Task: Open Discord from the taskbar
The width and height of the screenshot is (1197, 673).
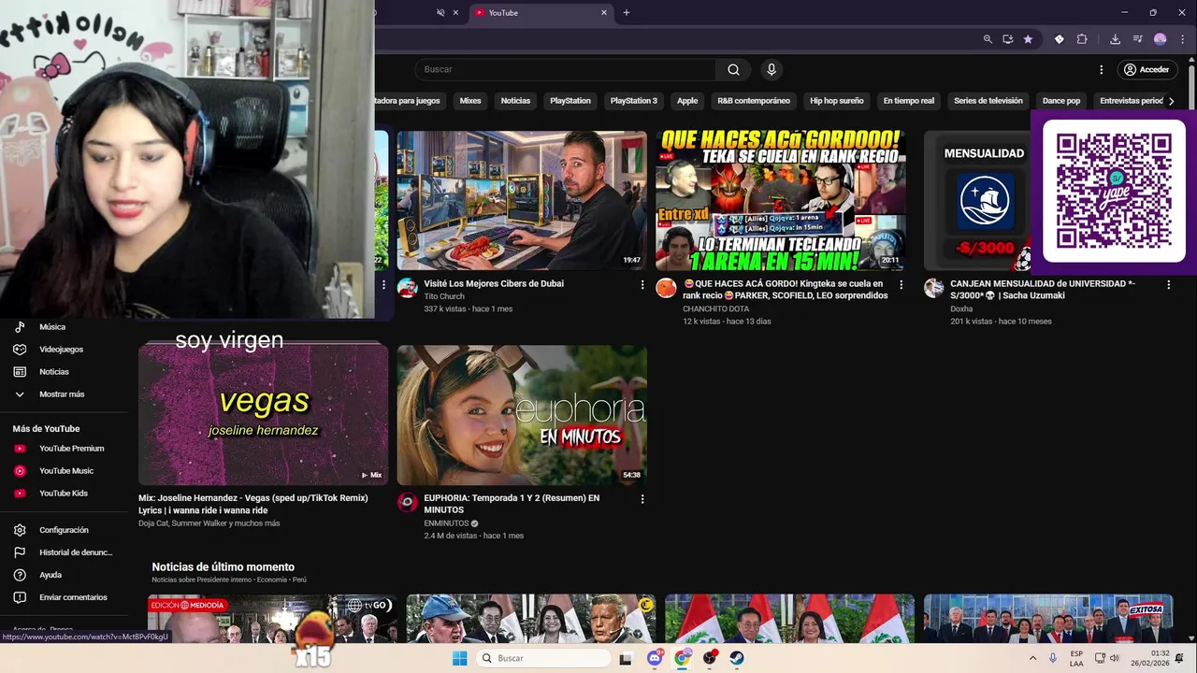Action: tap(655, 658)
